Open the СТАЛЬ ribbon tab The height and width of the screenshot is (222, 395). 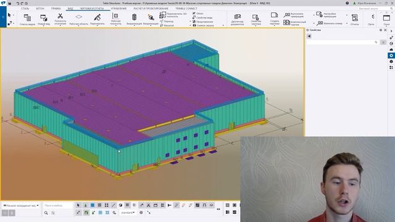click(25, 9)
